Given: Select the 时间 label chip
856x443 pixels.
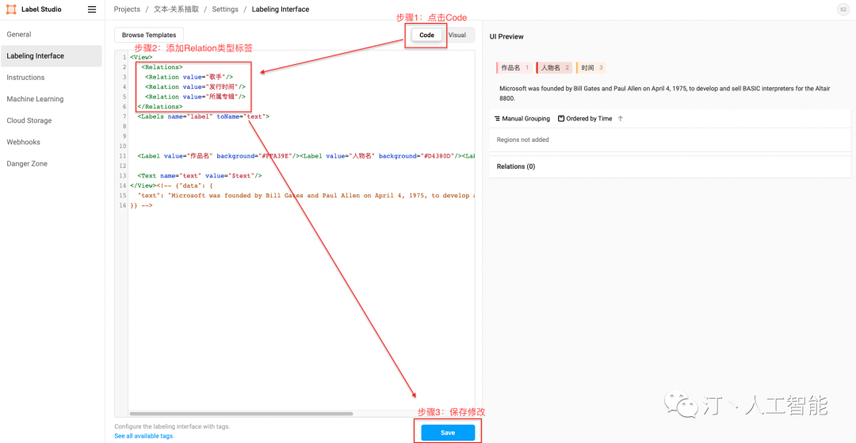Looking at the screenshot, I should 591,68.
